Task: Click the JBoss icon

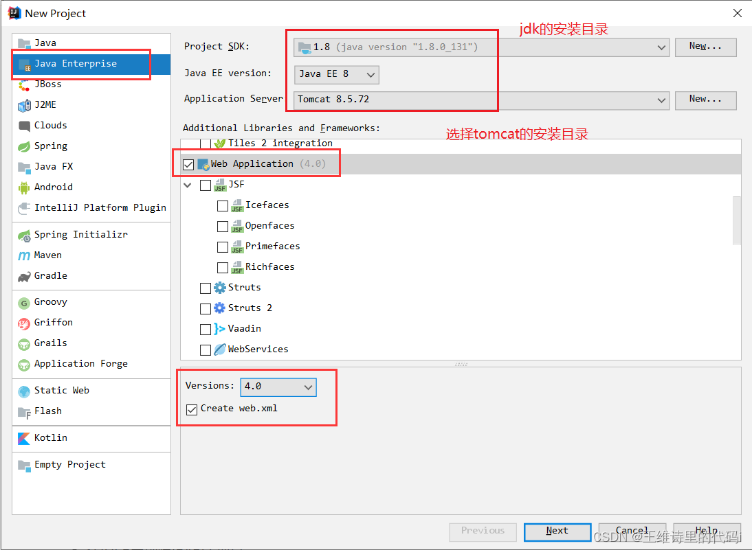Action: click(24, 84)
